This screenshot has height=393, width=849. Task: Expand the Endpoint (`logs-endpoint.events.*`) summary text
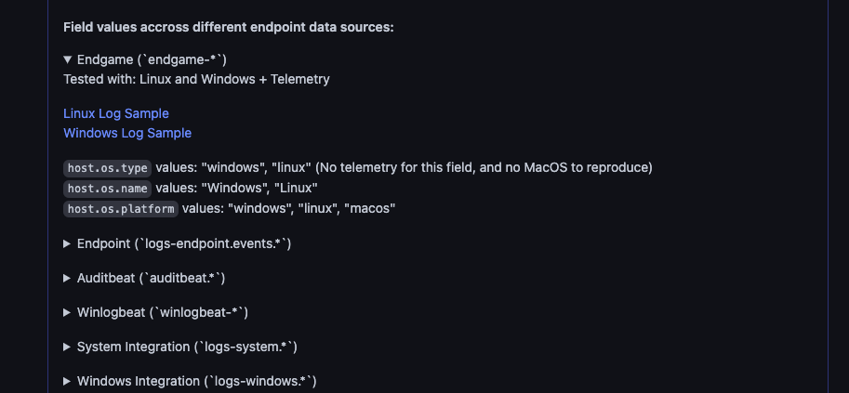pyautogui.click(x=184, y=243)
